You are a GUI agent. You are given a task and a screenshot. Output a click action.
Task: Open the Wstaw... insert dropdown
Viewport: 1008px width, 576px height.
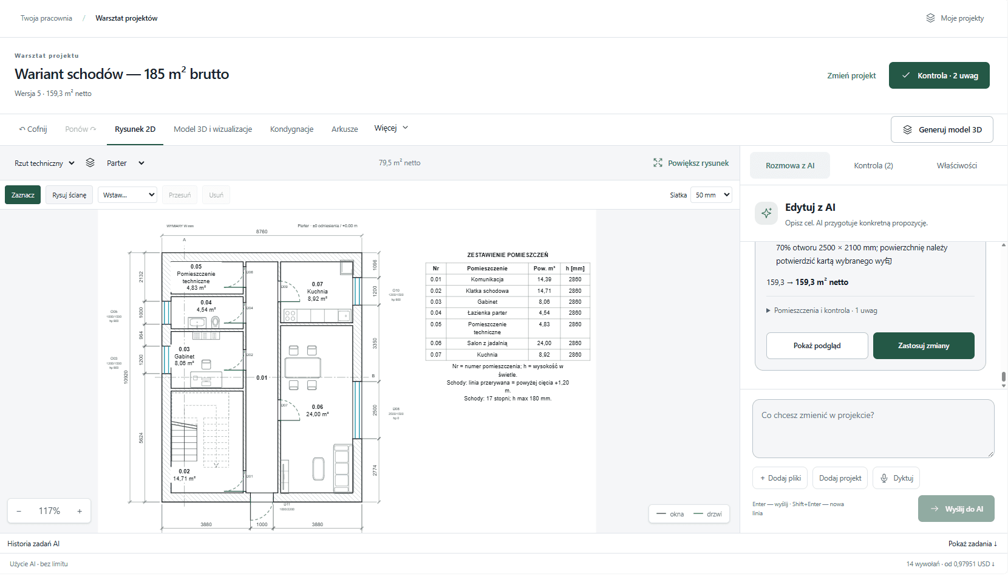pos(128,195)
